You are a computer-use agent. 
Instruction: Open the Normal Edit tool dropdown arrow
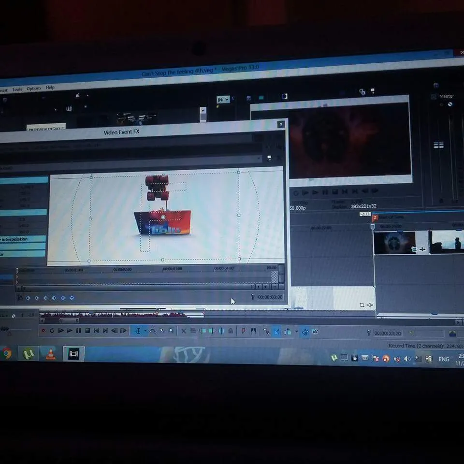click(145, 331)
